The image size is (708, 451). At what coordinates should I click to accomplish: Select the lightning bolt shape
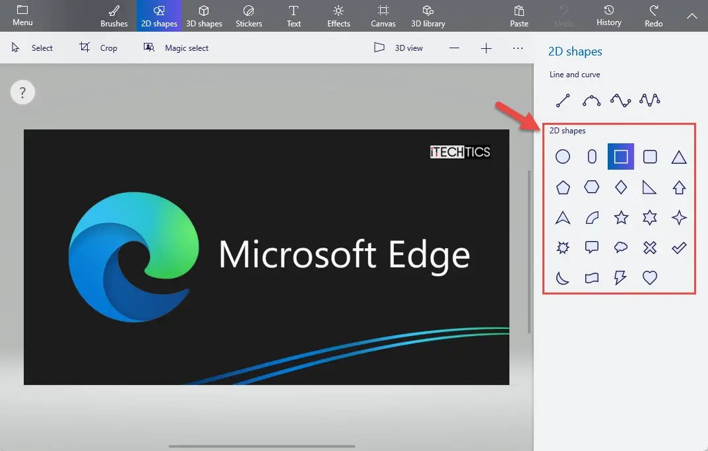(x=620, y=278)
